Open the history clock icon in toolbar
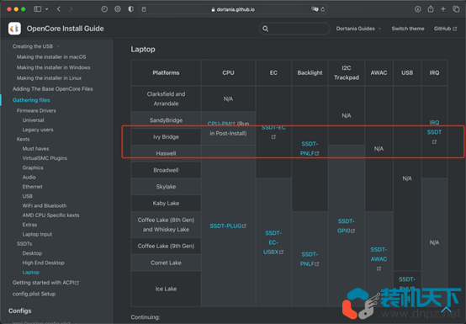 [x=104, y=9]
